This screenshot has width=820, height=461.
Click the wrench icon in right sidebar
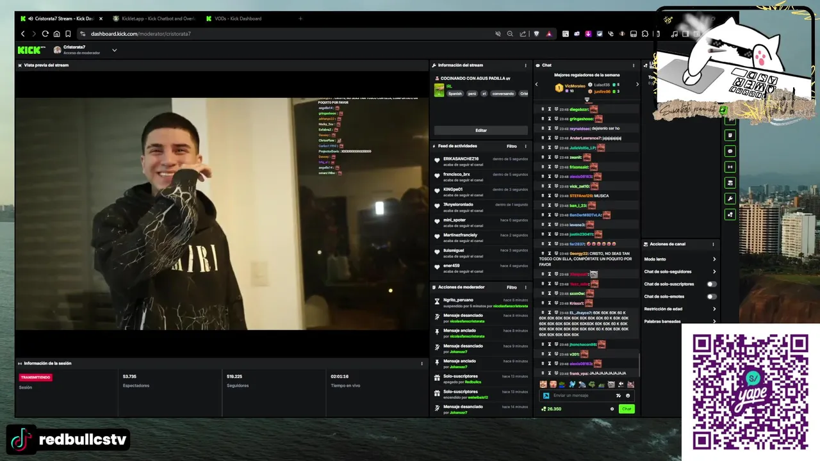730,198
